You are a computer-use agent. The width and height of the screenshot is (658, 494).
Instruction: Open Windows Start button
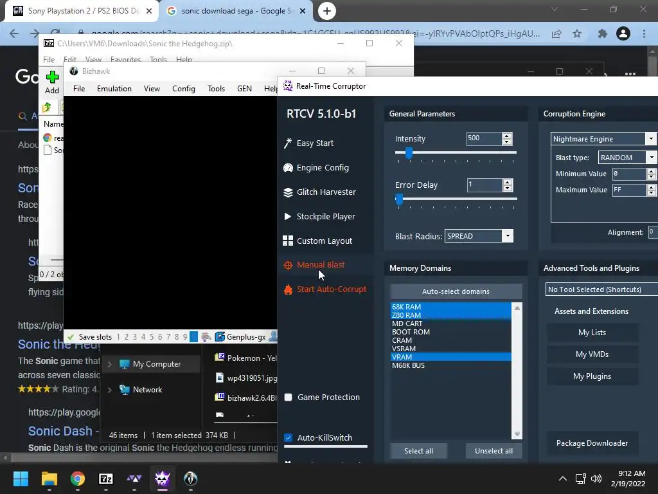(21, 479)
